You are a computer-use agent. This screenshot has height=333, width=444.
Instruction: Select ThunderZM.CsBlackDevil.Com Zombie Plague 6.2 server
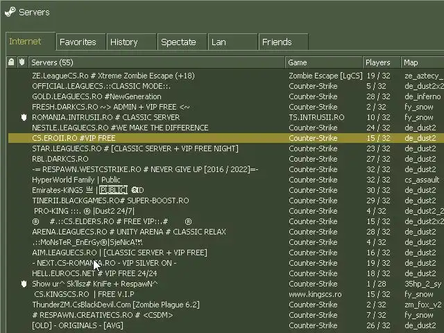coord(226,305)
